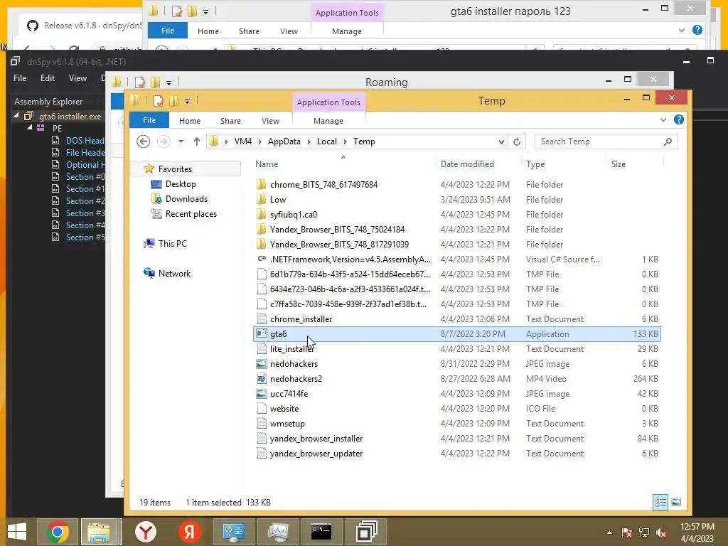The image size is (728, 546).
Task: Collapse the PE node in Assembly Explorer
Action: point(29,128)
